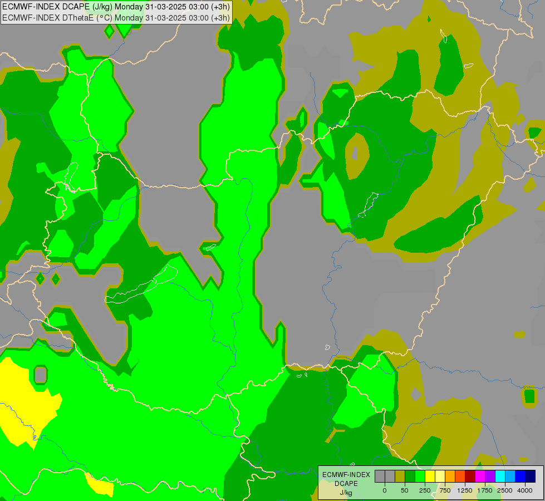Click the dark green legend swatch
This screenshot has height=501, width=545.
tap(410, 476)
